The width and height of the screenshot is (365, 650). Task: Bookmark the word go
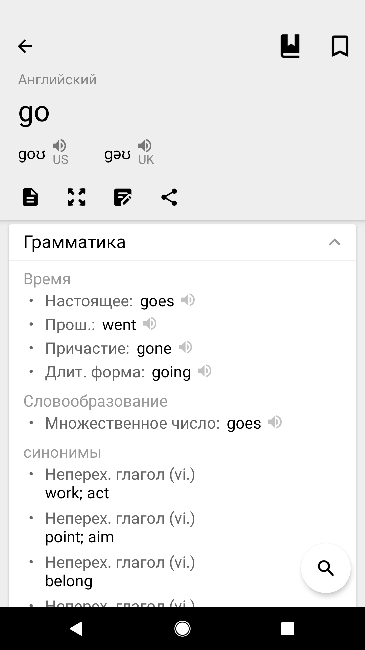[x=340, y=46]
